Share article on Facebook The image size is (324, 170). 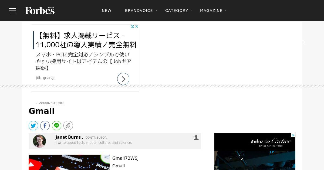tap(45, 125)
